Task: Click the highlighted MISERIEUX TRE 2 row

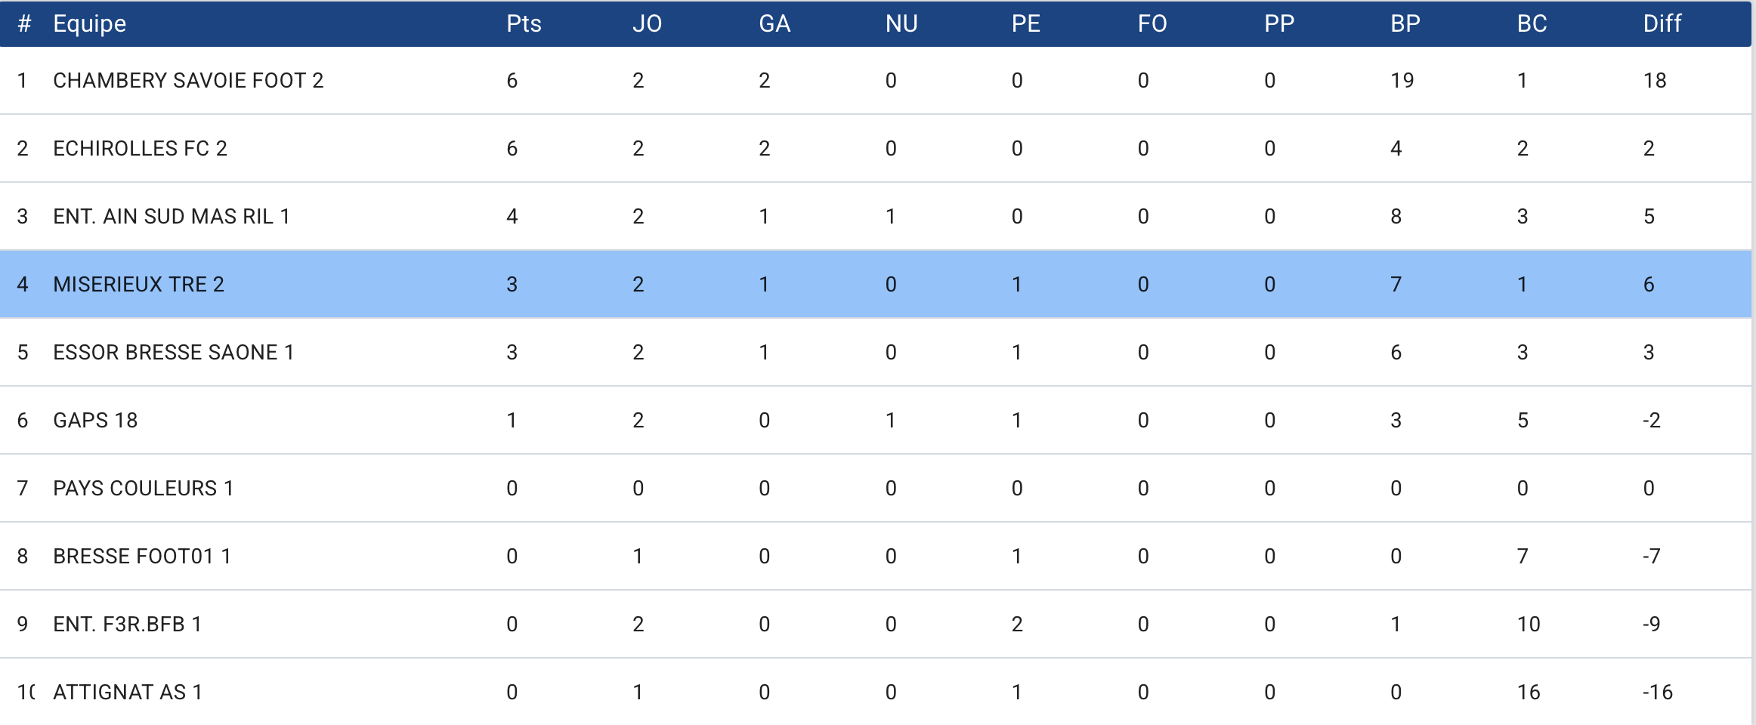Action: (876, 284)
